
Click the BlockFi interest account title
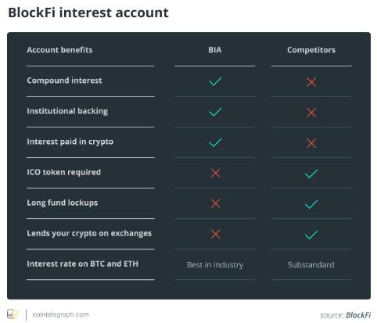point(88,13)
